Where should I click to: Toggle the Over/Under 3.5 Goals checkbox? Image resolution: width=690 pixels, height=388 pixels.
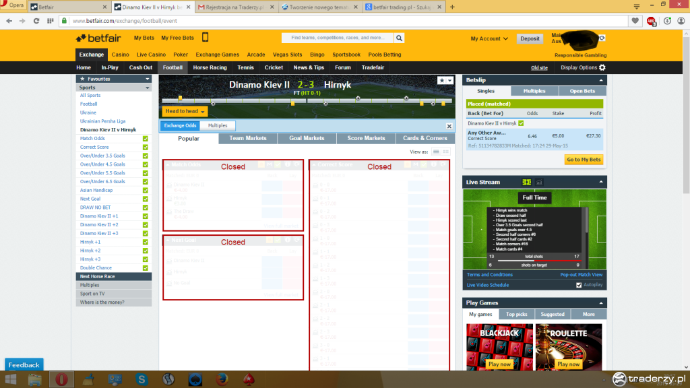(146, 156)
